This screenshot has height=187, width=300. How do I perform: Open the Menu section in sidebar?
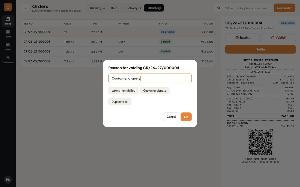coord(8,47)
